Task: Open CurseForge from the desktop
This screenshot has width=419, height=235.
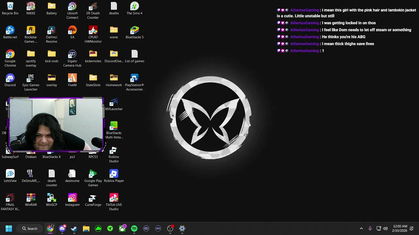Action: (93, 200)
